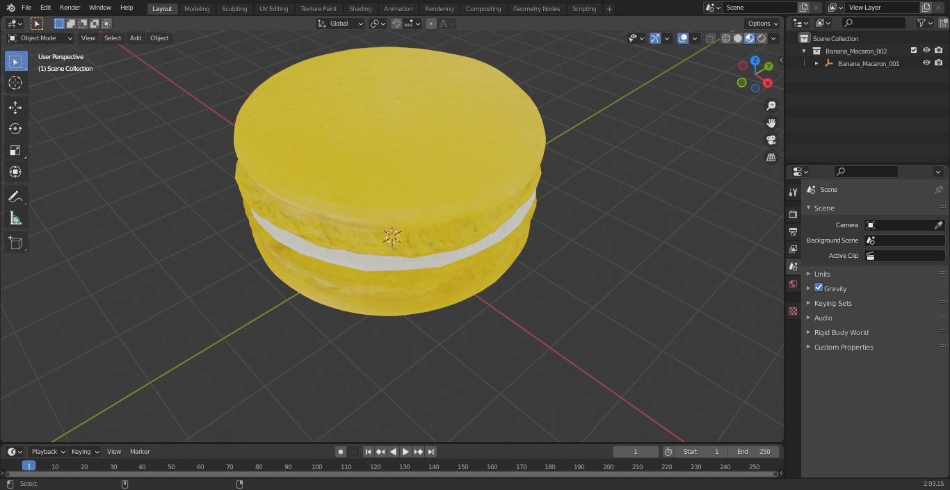Open the Tool properties tab
The image size is (950, 490).
pyautogui.click(x=793, y=192)
